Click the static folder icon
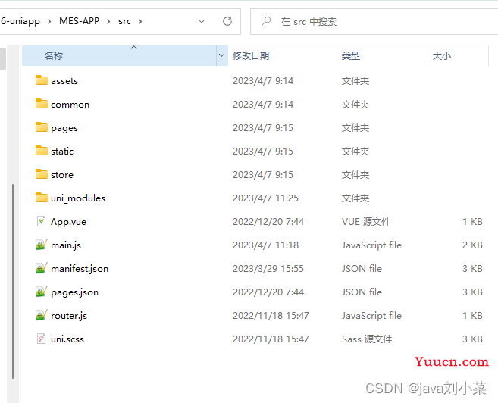 pyautogui.click(x=41, y=151)
